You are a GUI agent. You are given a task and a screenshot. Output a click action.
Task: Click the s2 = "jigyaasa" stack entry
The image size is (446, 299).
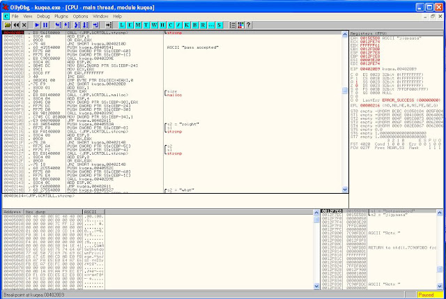(389, 215)
